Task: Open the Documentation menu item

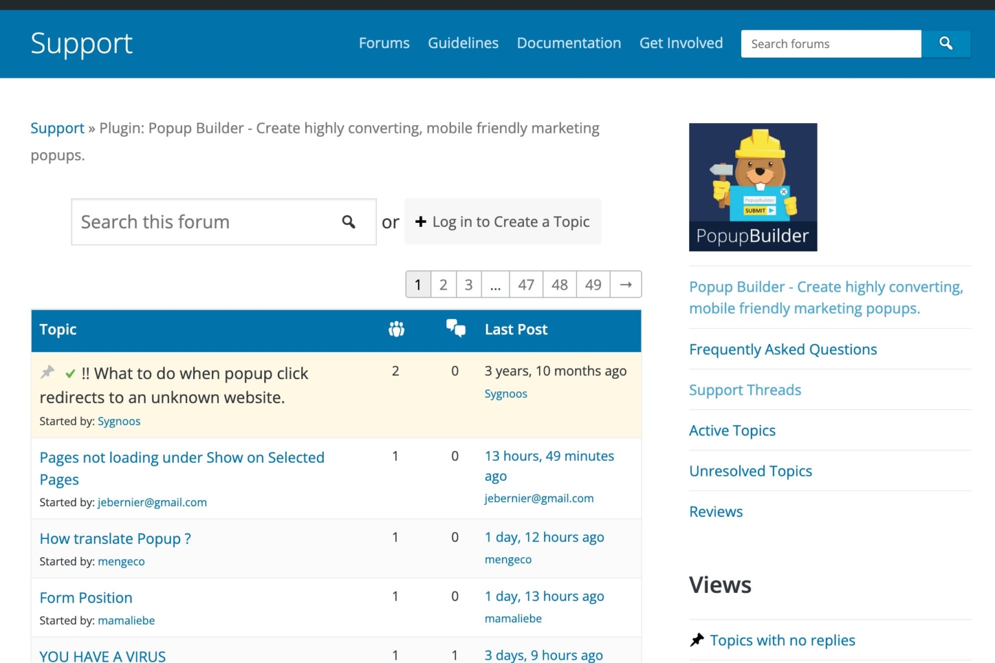Action: point(569,43)
